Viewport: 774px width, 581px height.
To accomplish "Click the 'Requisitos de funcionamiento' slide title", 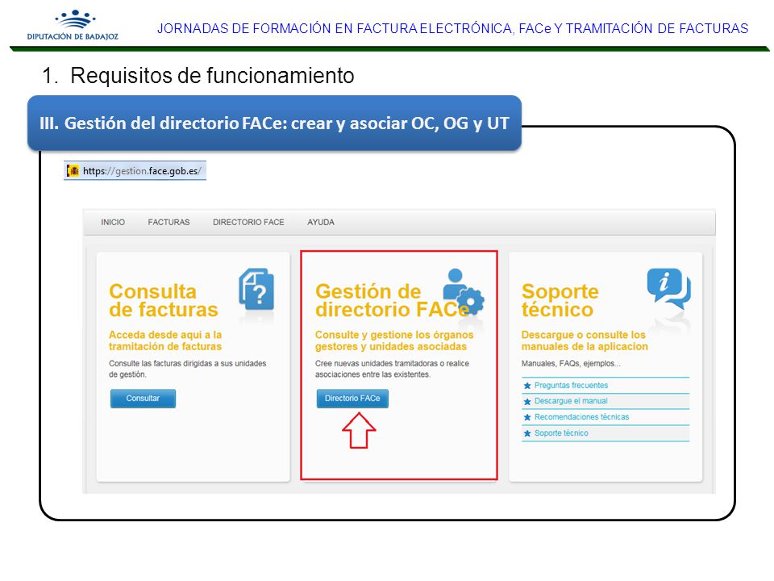I will [212, 76].
